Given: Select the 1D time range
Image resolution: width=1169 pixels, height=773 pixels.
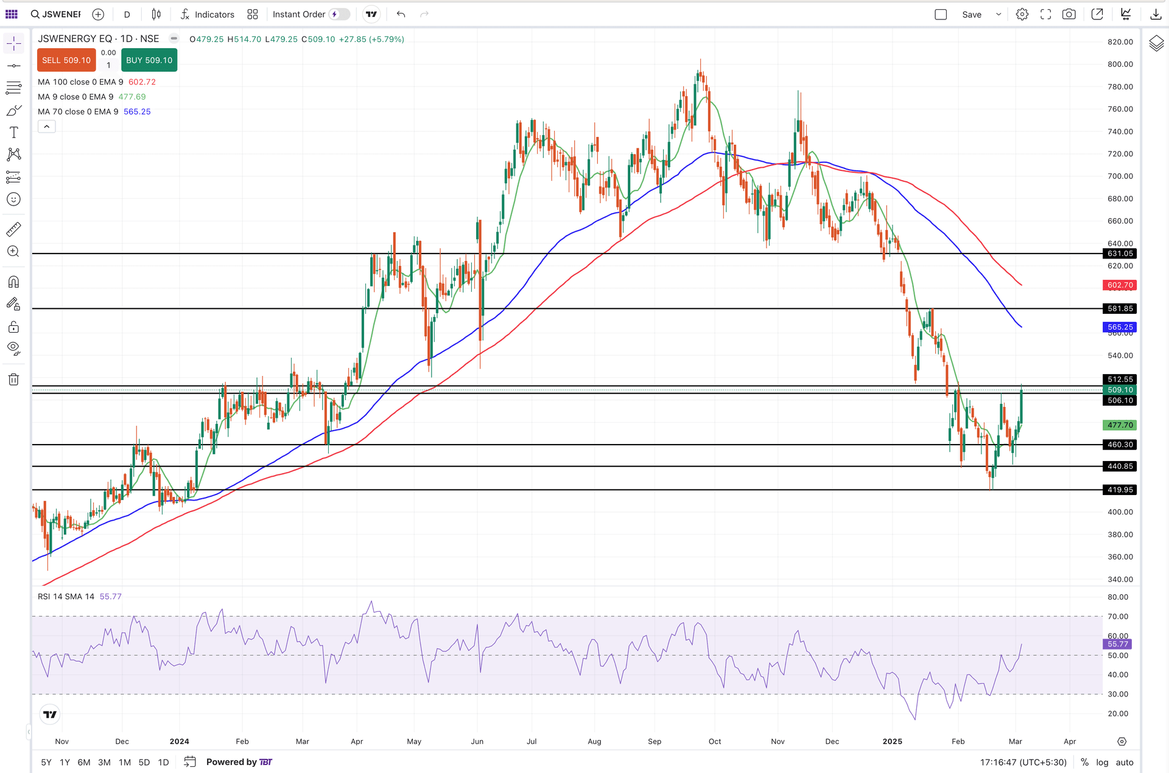Looking at the screenshot, I should click(163, 762).
